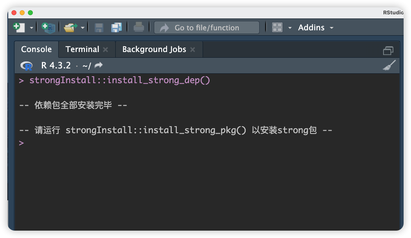The image size is (411, 238).
Task: Click the workspace panes grid icon
Action: coord(277,27)
